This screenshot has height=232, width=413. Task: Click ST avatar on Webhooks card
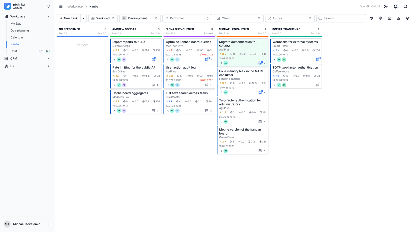pos(284,60)
